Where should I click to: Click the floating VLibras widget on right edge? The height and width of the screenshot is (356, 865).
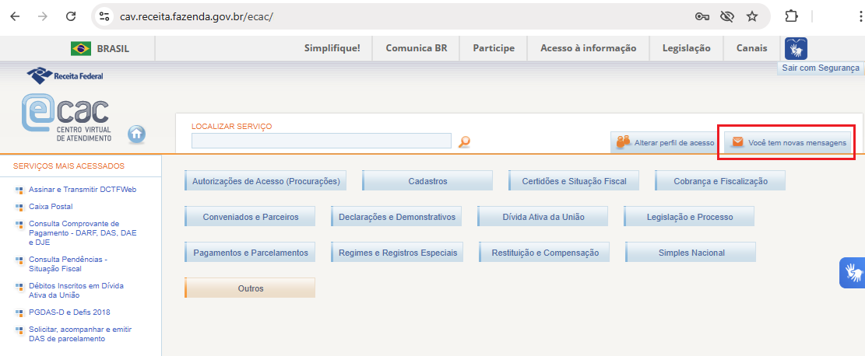tap(853, 273)
